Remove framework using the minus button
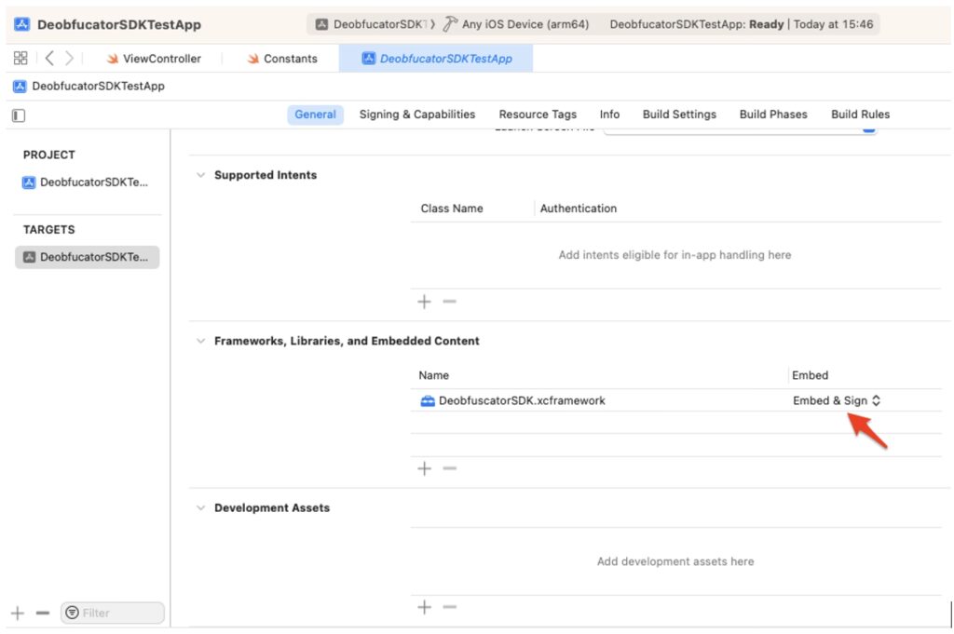The height and width of the screenshot is (634, 954). pyautogui.click(x=449, y=468)
